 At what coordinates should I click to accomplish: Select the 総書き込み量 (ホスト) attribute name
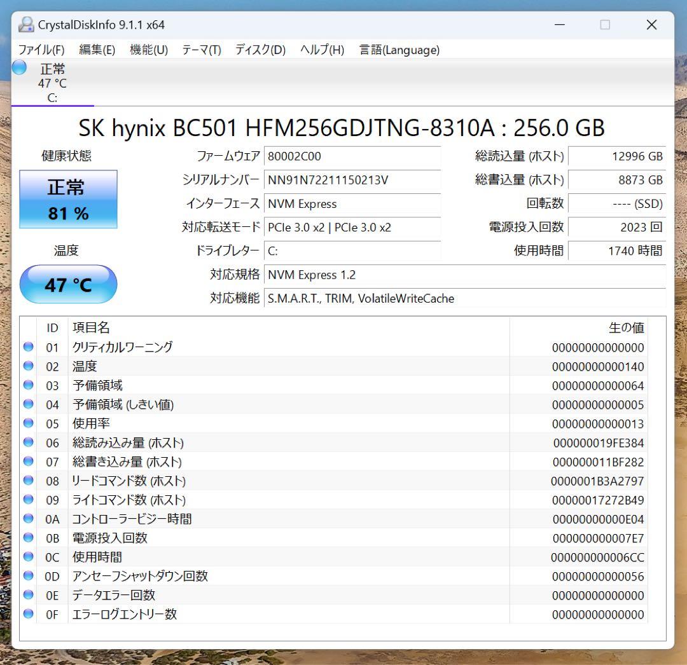point(127,462)
